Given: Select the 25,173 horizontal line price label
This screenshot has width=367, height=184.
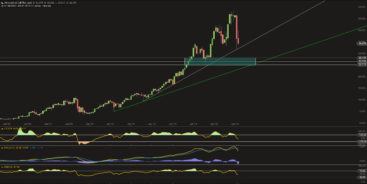Looking at the screenshot, I should (x=362, y=65).
